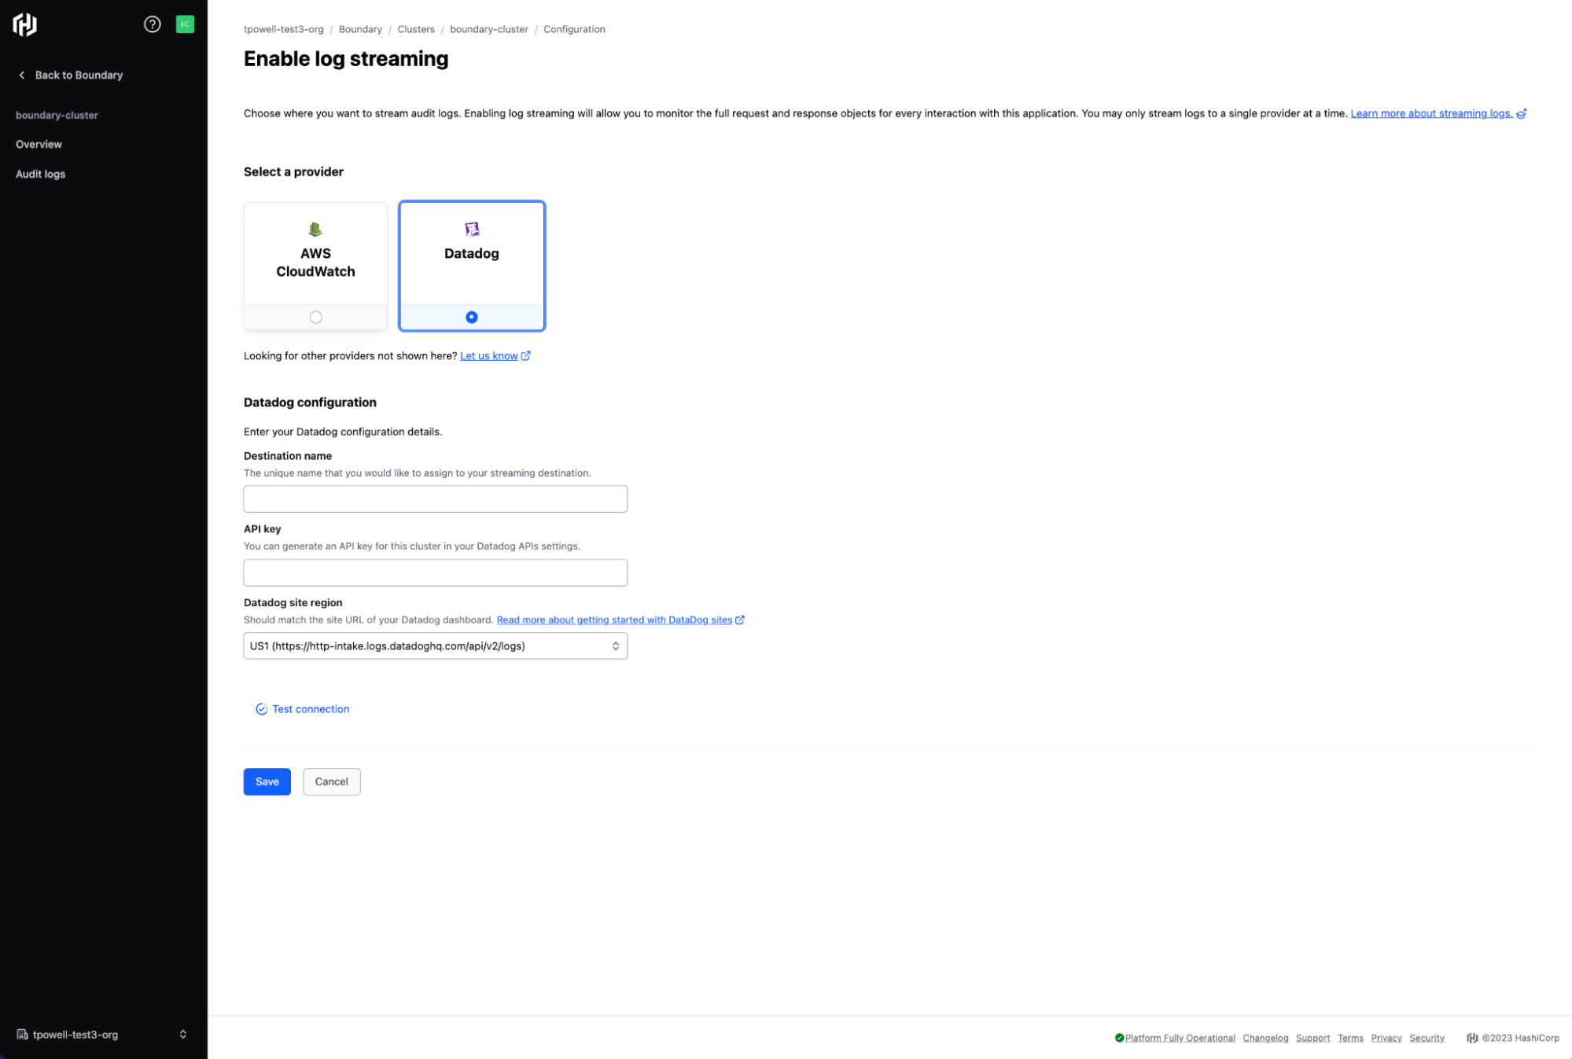Click the Save button
Screen dimensions: 1572x1059
pos(267,781)
